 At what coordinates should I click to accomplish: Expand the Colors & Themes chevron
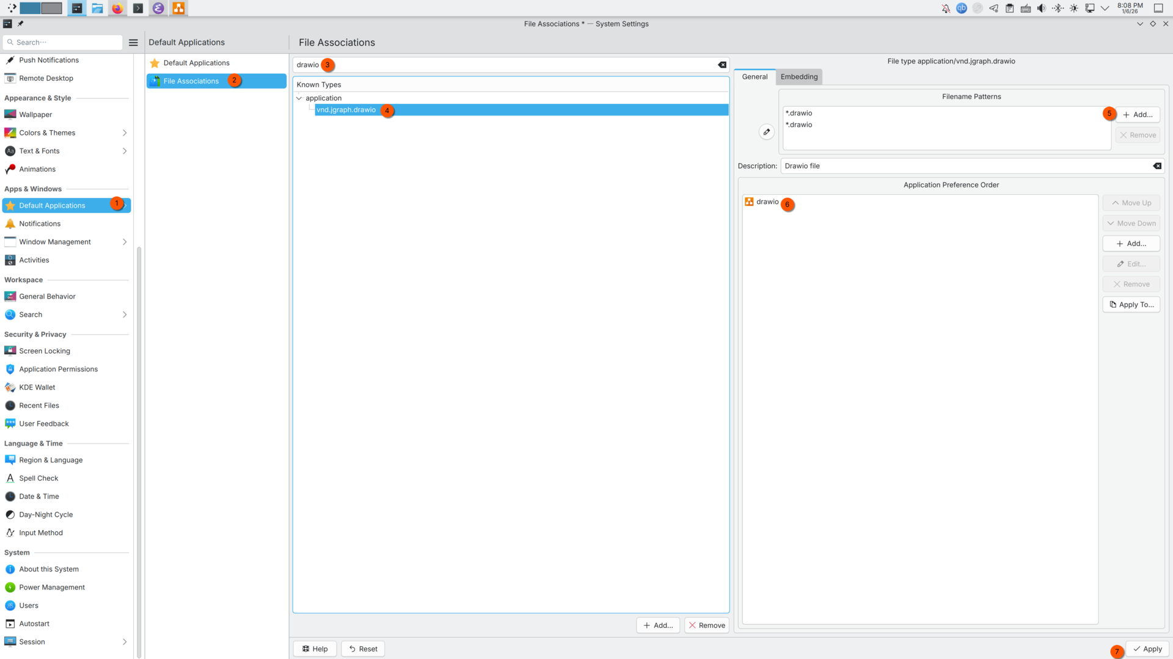pos(125,133)
